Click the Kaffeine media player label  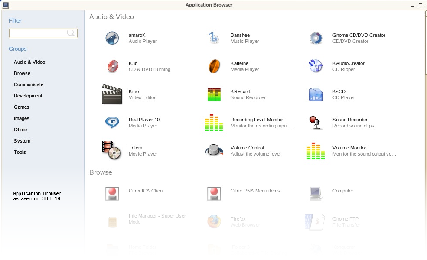pos(239,63)
